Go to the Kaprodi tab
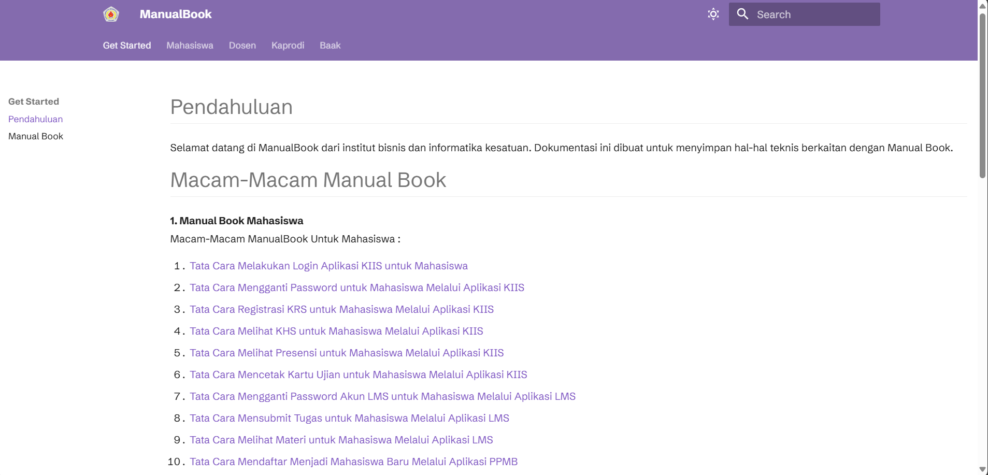Image resolution: width=988 pixels, height=475 pixels. coord(288,46)
